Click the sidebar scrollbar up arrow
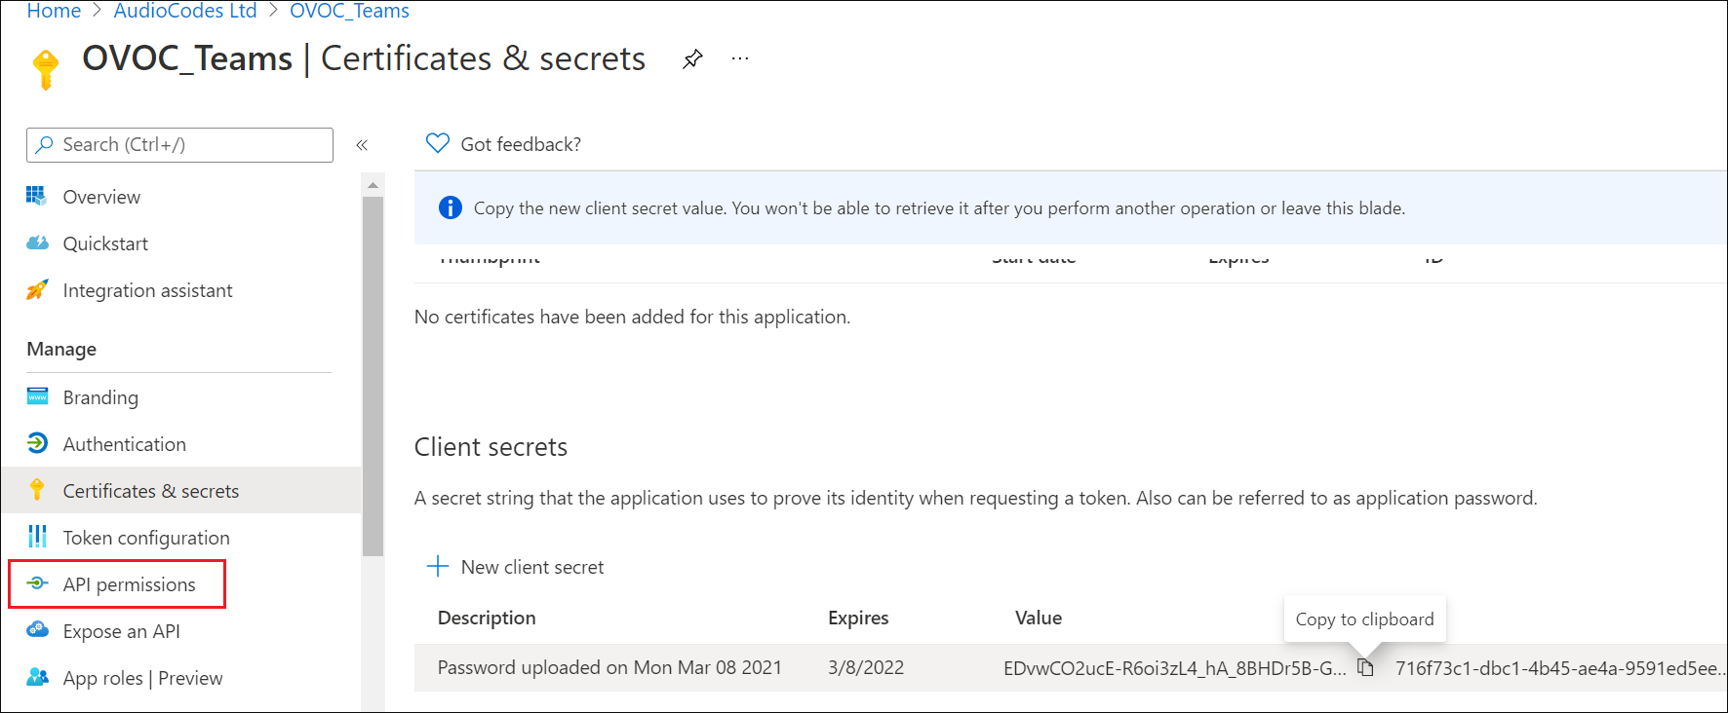Viewport: 1728px width, 713px height. 373,184
